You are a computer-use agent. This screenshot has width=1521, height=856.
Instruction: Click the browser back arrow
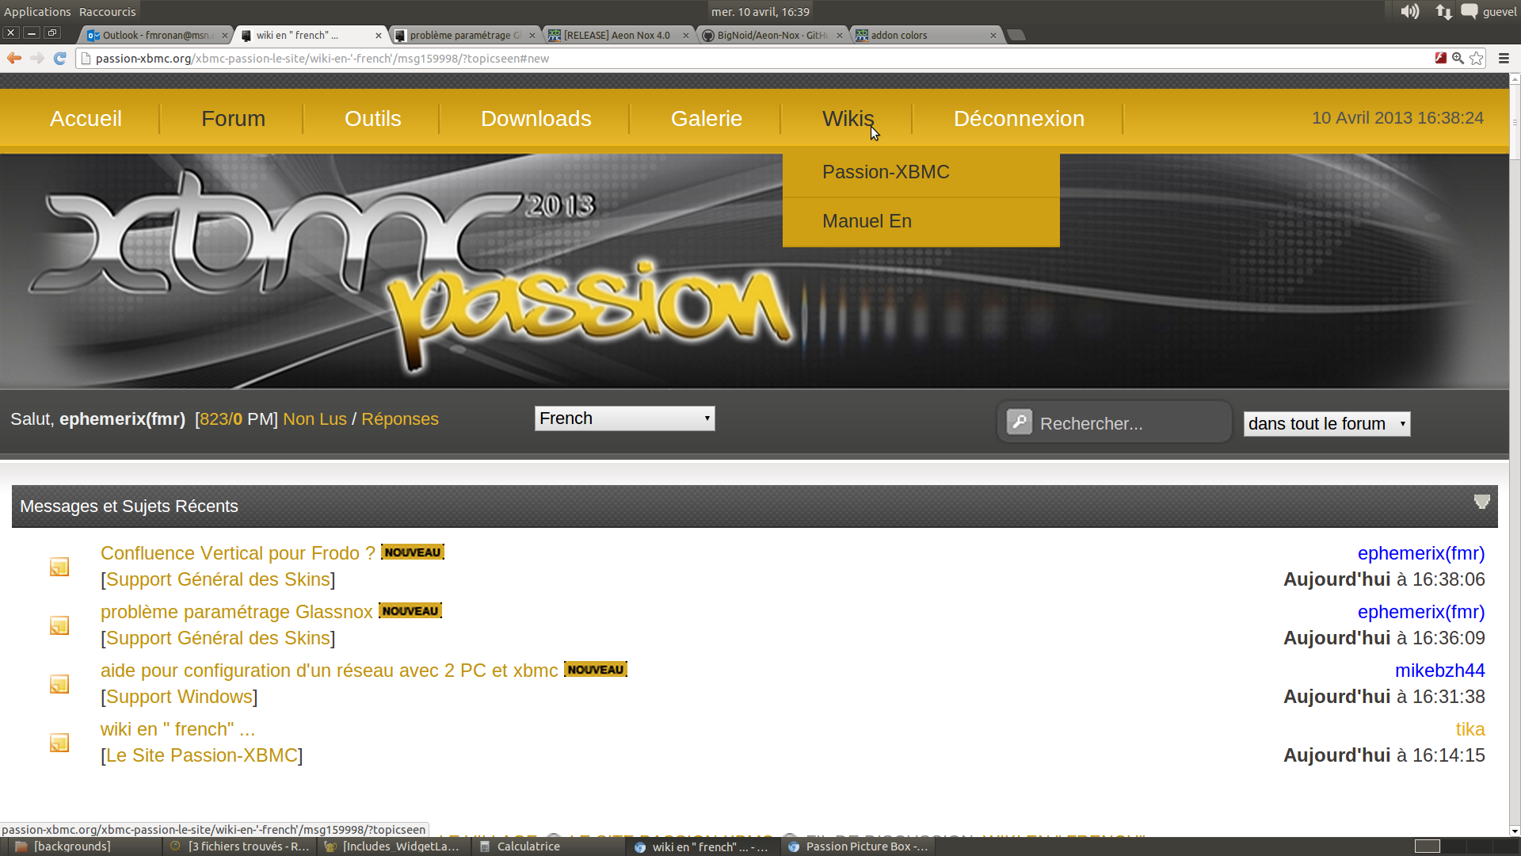click(14, 58)
